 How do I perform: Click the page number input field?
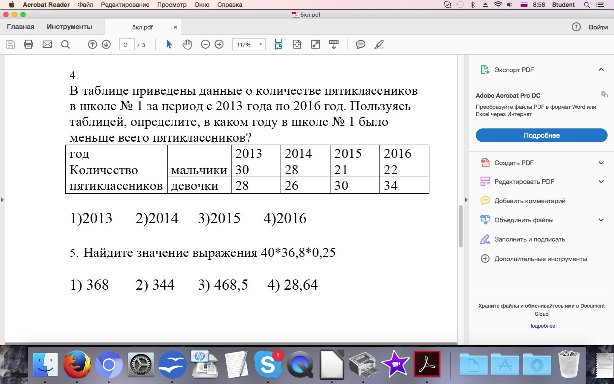[x=126, y=44]
